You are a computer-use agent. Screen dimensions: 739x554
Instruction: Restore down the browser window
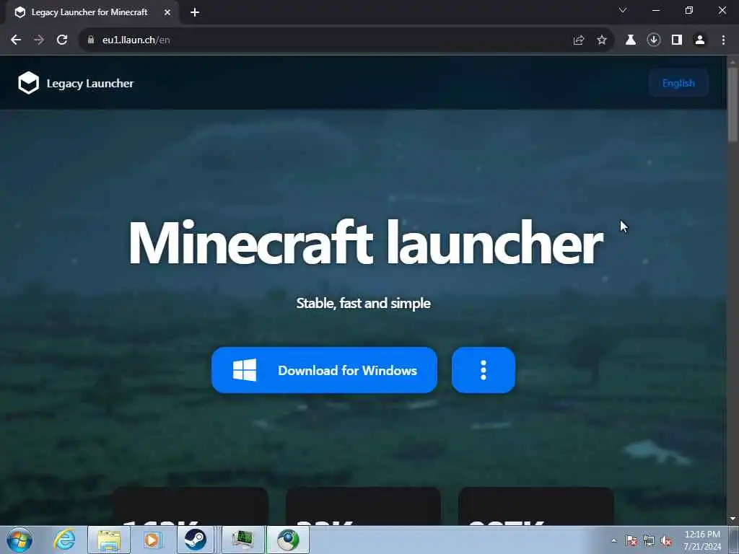point(689,10)
